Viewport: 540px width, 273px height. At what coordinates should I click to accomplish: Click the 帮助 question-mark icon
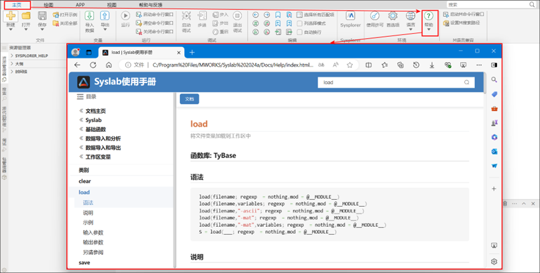tap(429, 16)
